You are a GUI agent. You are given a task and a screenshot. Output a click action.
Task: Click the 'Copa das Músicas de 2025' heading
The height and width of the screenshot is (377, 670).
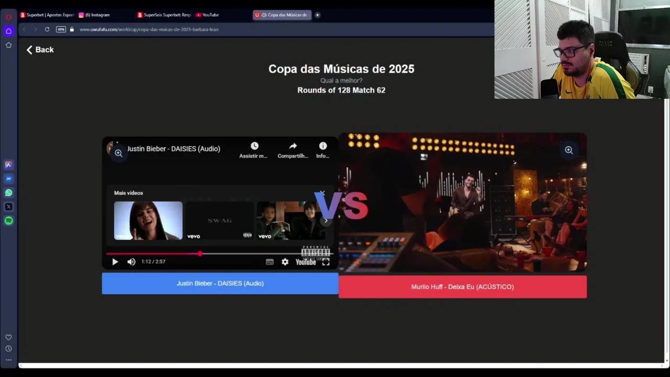341,69
